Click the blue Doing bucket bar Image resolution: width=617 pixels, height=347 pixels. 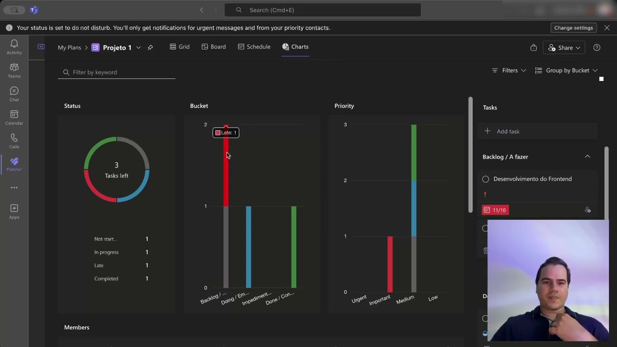248,247
